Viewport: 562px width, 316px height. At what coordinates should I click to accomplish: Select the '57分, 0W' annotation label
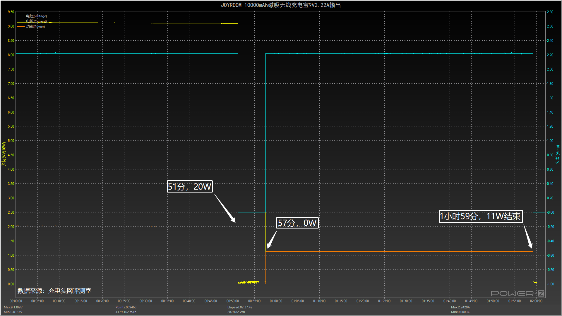[x=297, y=223]
